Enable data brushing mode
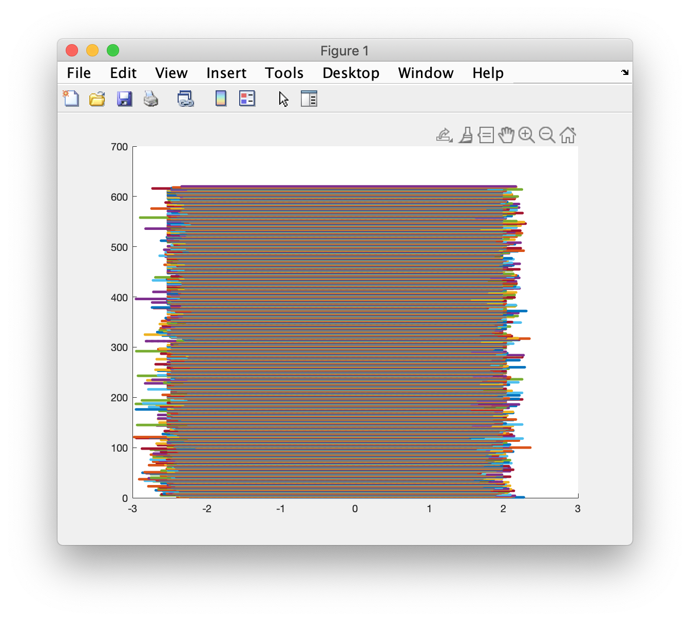690x621 pixels. coord(465,135)
